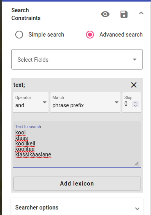This screenshot has width=151, height=215.
Task: Click the textarea resize handle in the corner
Action: 137,164
